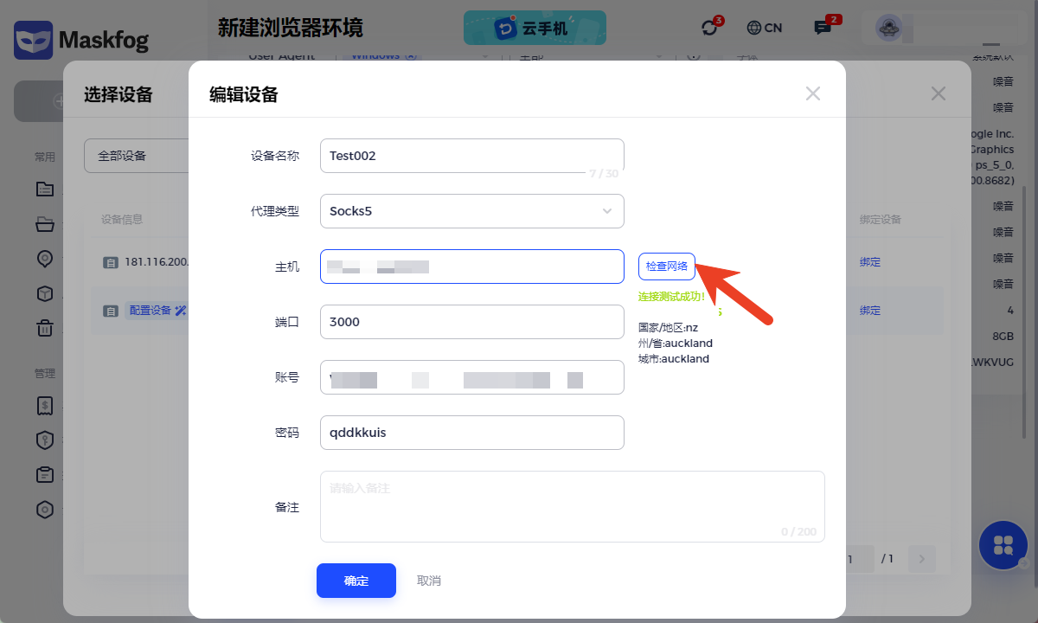1038x623 pixels.
Task: Open the 代理类型 Socks5 dropdown
Action: tap(471, 211)
